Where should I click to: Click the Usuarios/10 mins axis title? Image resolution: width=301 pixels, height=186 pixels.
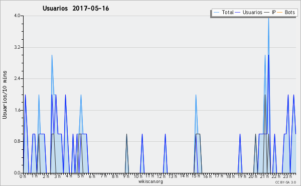coord(5,95)
